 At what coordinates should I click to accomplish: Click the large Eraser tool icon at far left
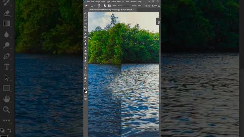6,13
